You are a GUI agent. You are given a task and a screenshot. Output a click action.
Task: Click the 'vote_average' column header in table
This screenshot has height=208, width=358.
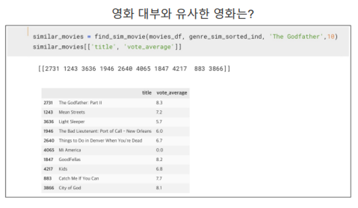click(x=172, y=93)
